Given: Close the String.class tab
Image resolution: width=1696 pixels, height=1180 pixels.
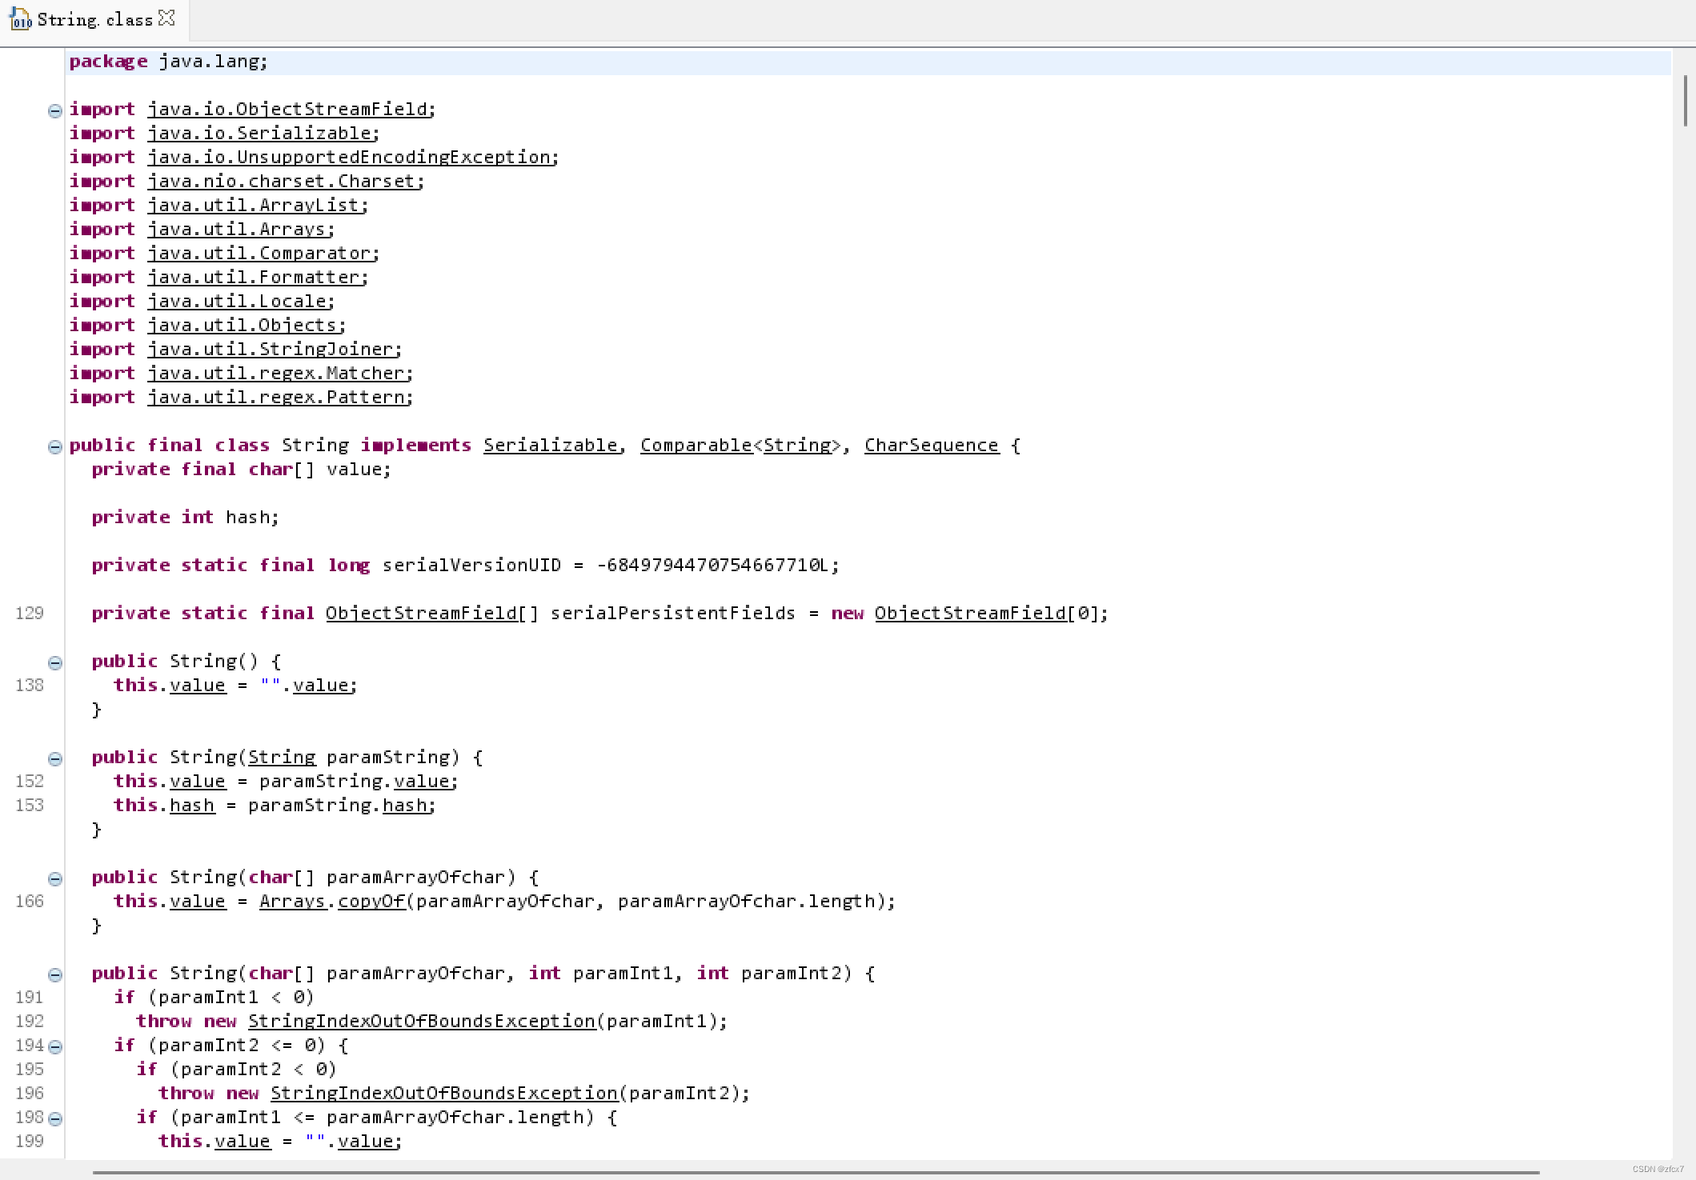Looking at the screenshot, I should click(166, 18).
